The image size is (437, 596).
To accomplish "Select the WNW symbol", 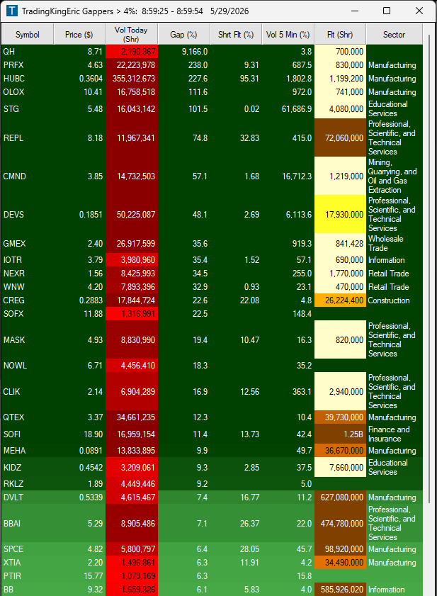I will pos(13,287).
